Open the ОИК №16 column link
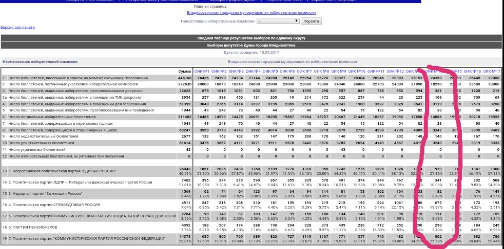504x249 pixels. click(472, 72)
